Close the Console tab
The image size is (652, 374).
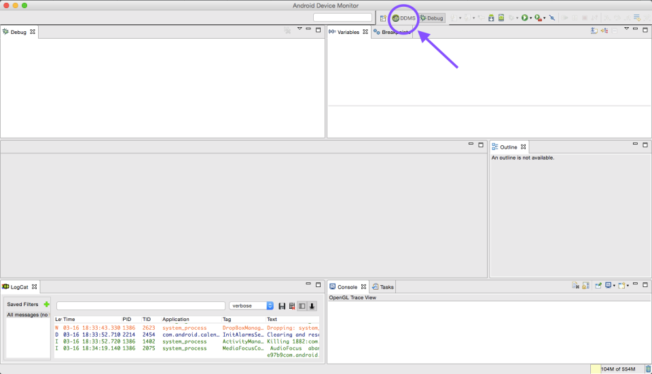pyautogui.click(x=363, y=286)
